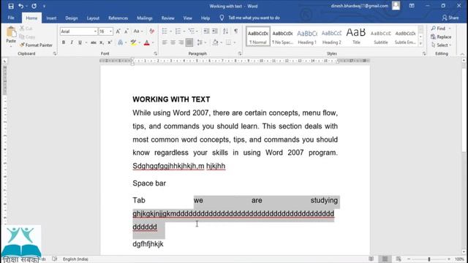468x263 pixels.
Task: Open the font name Arial dropdown
Action: (95, 31)
